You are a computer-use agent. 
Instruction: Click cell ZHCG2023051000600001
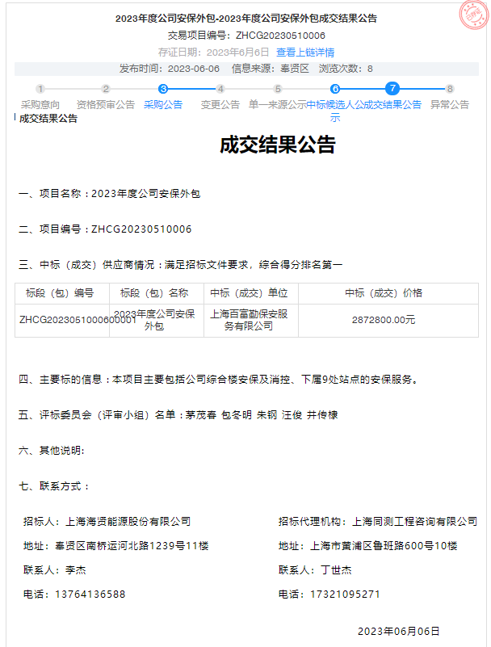[62, 320]
